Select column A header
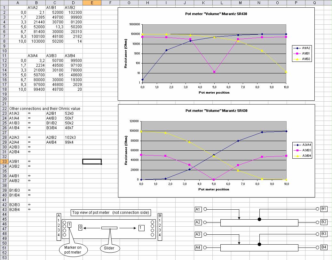 click(18, 3)
